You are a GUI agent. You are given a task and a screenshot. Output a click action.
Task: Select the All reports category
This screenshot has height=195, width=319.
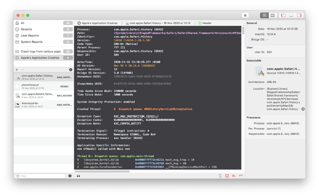click(44, 23)
